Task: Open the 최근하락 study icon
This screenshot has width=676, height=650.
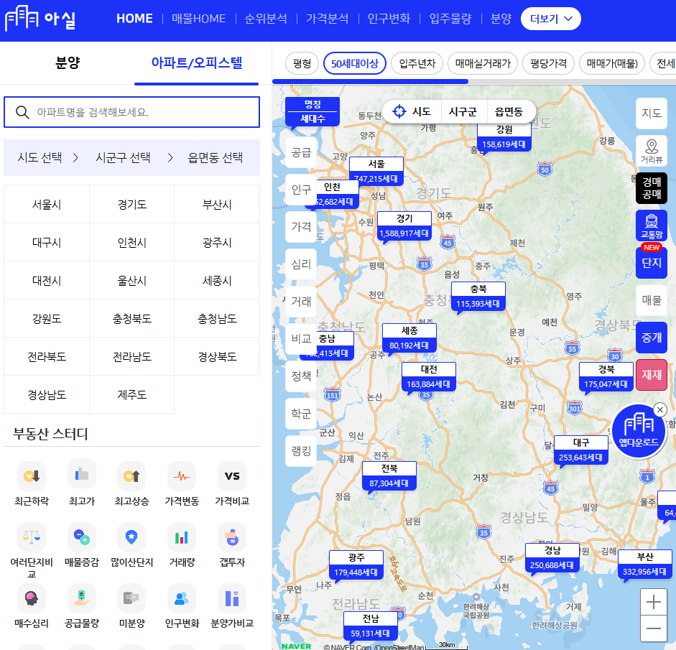Action: point(32,476)
